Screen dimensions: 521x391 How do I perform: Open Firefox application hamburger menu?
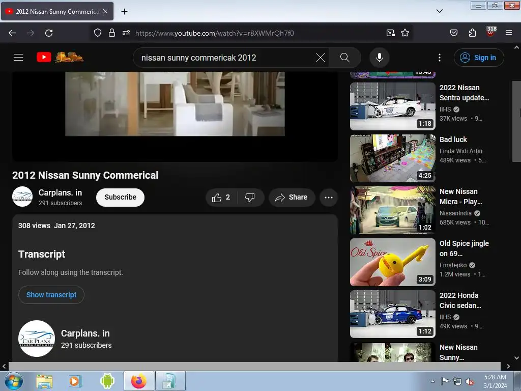click(x=509, y=33)
